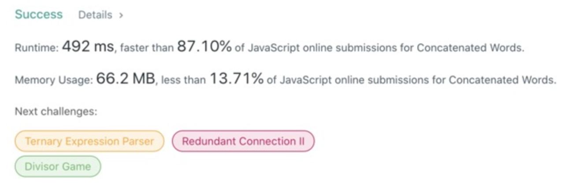Open the Redundant Connection II challenge
564x187 pixels.
(x=243, y=141)
